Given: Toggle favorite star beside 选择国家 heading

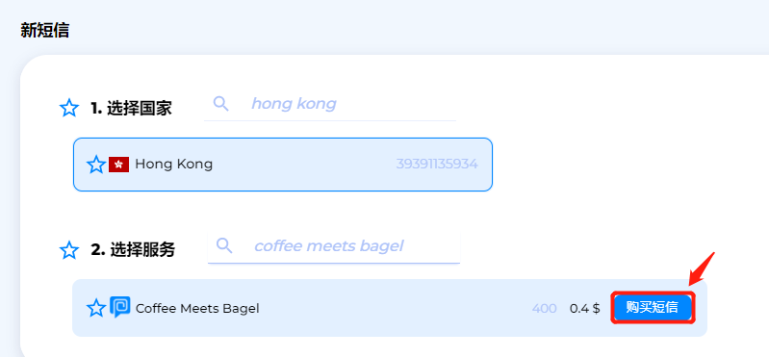Looking at the screenshot, I should pyautogui.click(x=69, y=108).
